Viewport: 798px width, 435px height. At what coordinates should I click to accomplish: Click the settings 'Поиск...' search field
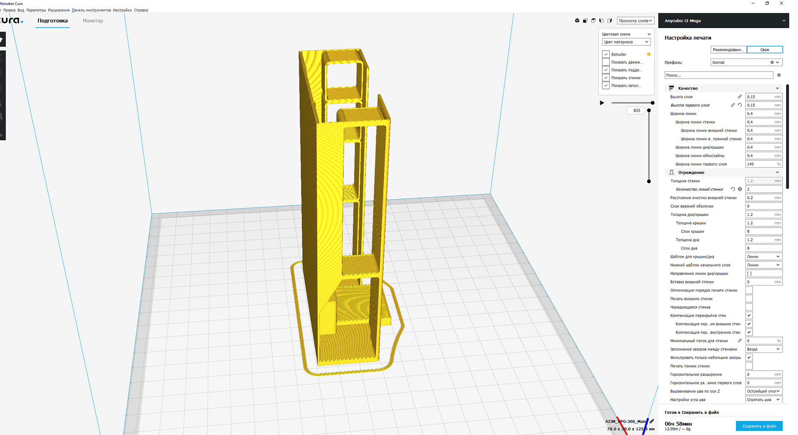point(718,75)
